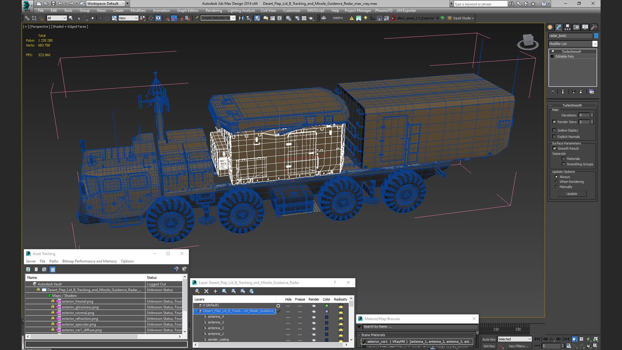Enable the Isoline Display checkbox

[554, 130]
